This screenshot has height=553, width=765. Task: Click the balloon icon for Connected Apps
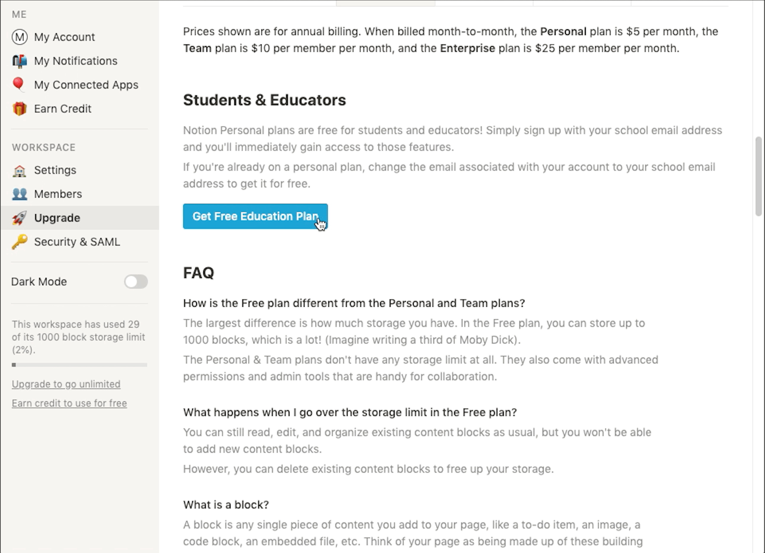coord(19,84)
